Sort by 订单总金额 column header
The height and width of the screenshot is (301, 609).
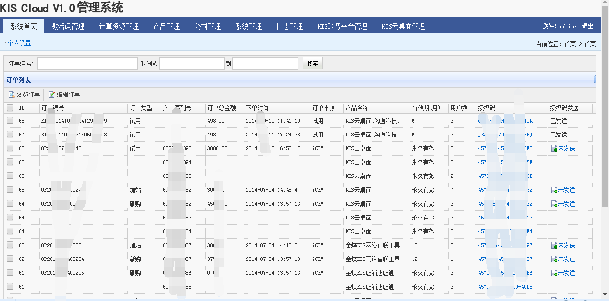[222, 108]
